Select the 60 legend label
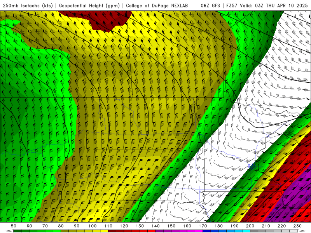This screenshot has width=311, height=233. click(30, 226)
